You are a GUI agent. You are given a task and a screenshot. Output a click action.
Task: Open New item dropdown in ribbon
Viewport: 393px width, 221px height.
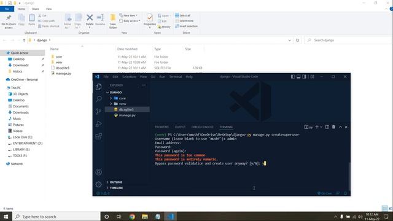tap(128, 15)
